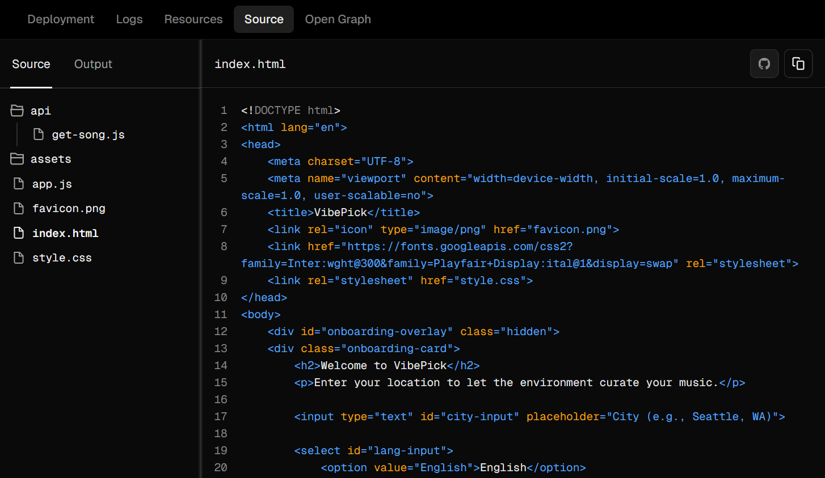The image size is (825, 478).
Task: Click the onboarding-card div line
Action: pyautogui.click(x=364, y=349)
